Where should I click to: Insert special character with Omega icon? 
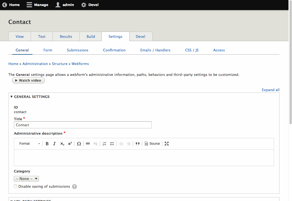tap(79, 144)
